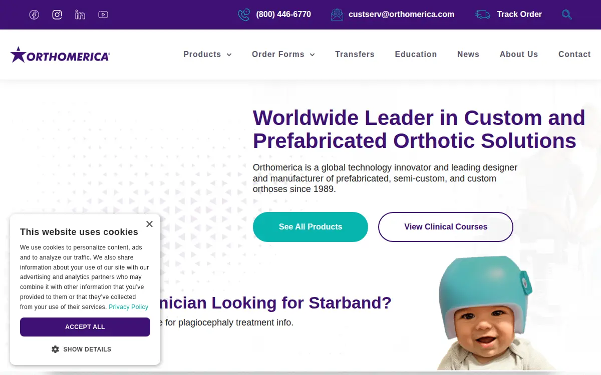Image resolution: width=601 pixels, height=375 pixels.
Task: Email custserv@orthomerica.com link
Action: tap(401, 14)
